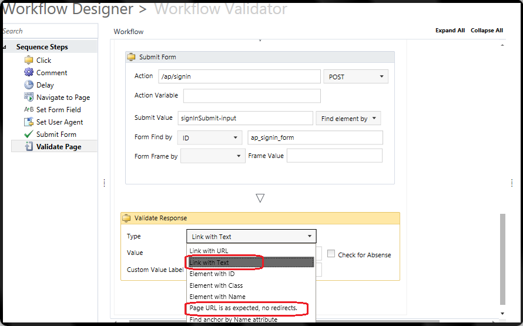Click the workflow horizontal scrollbar
The image size is (523, 326).
point(284,321)
